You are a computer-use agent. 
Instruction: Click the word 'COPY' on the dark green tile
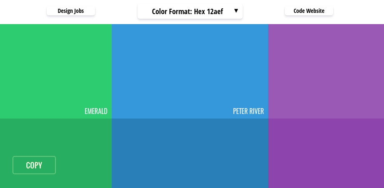(34, 165)
